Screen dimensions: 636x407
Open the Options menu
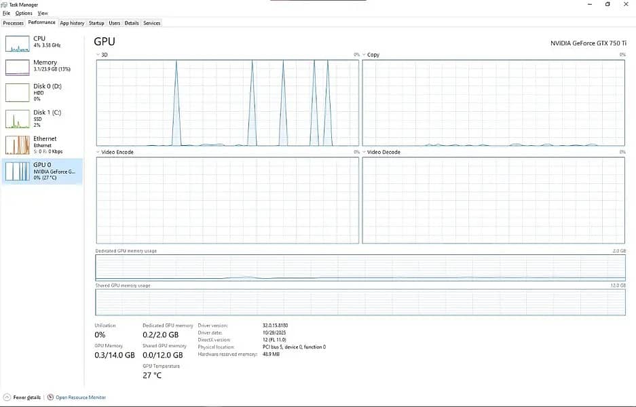click(x=24, y=13)
